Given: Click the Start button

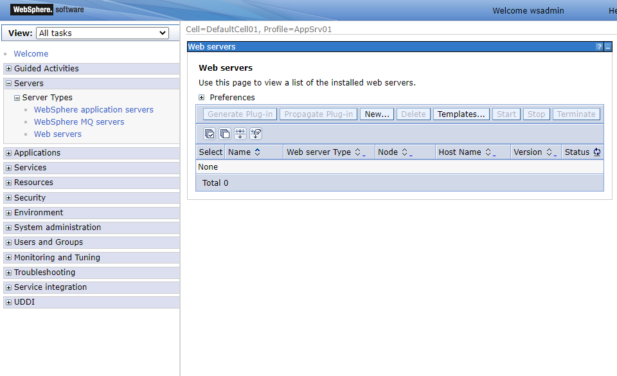Looking at the screenshot, I should [x=506, y=114].
